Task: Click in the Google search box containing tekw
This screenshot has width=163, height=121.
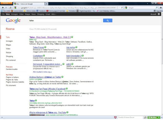Action: 65,20
